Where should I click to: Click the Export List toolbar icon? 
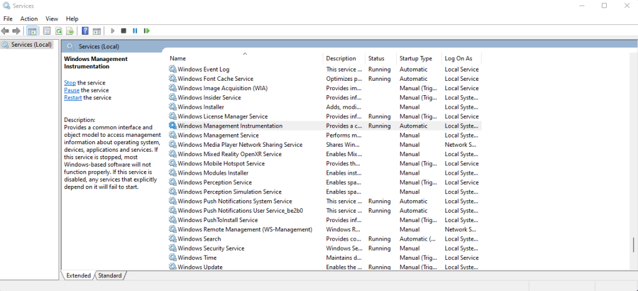click(70, 31)
